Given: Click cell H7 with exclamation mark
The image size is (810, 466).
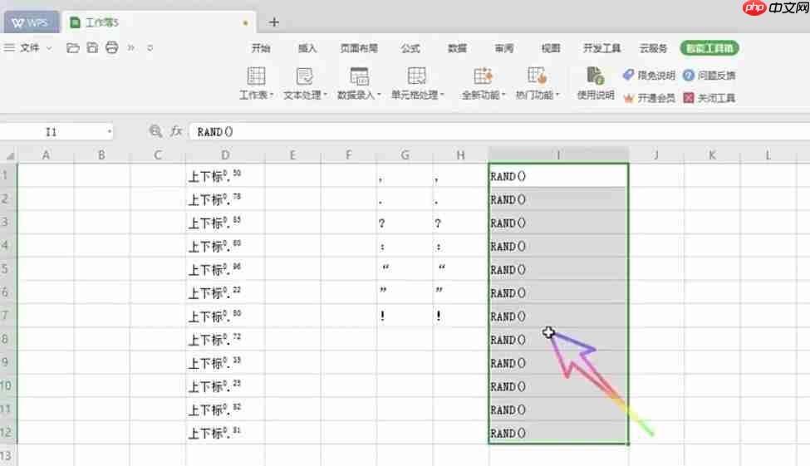Looking at the screenshot, I should click(x=461, y=316).
